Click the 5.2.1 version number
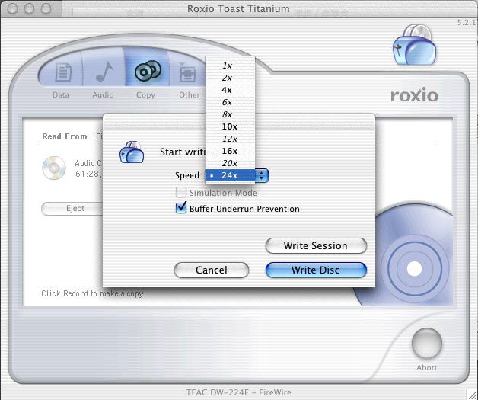The height and width of the screenshot is (400, 478). [x=467, y=23]
